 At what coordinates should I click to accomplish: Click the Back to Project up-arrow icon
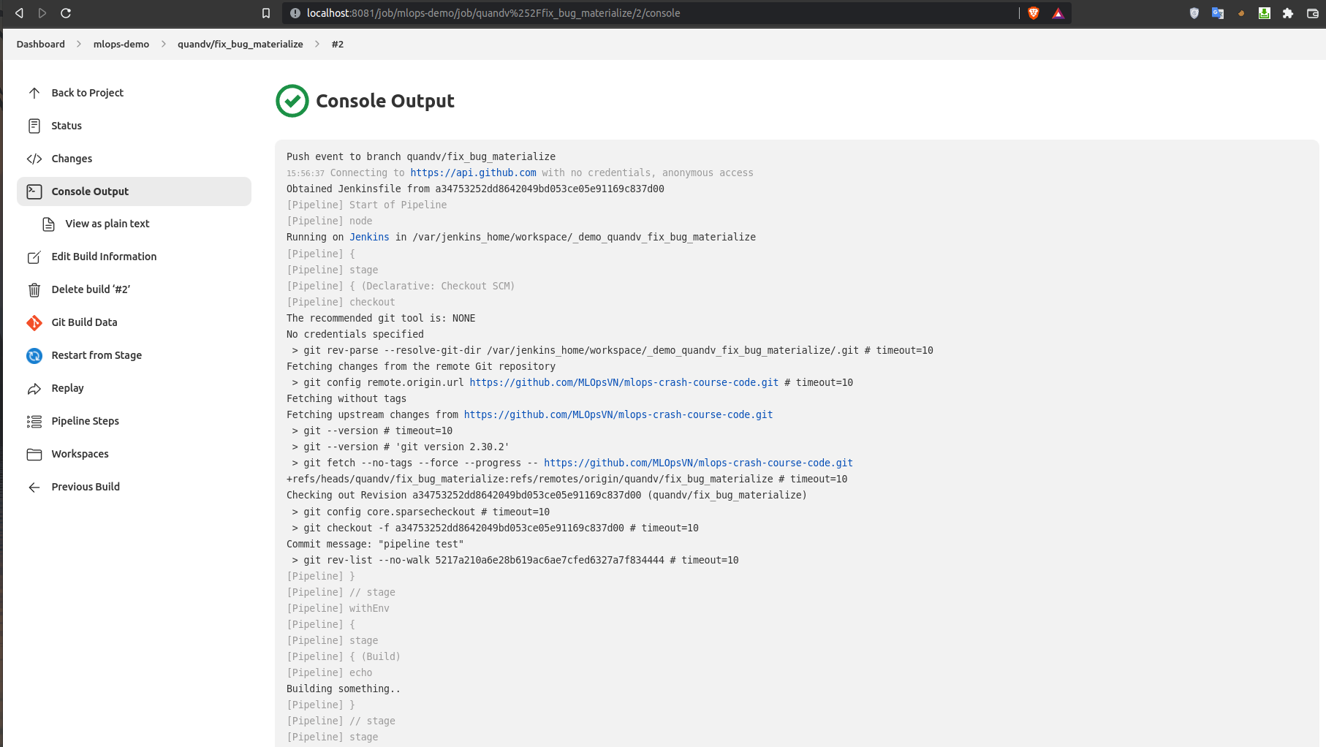pyautogui.click(x=34, y=93)
